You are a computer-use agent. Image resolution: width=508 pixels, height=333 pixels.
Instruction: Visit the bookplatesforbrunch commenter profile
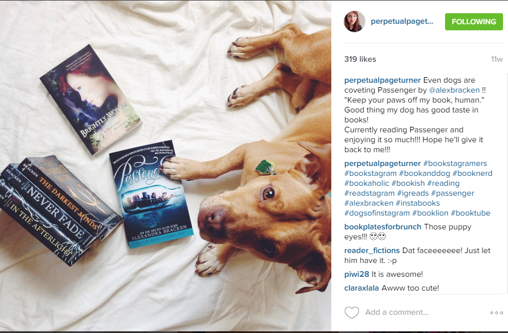[383, 227]
